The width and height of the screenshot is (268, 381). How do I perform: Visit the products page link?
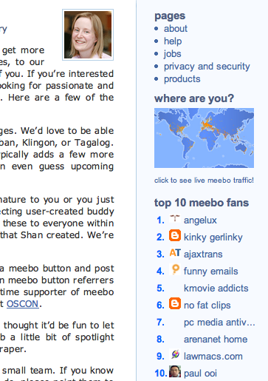(182, 79)
